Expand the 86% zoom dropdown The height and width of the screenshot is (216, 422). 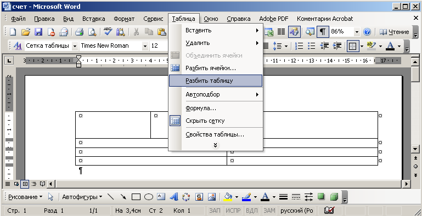357,32
